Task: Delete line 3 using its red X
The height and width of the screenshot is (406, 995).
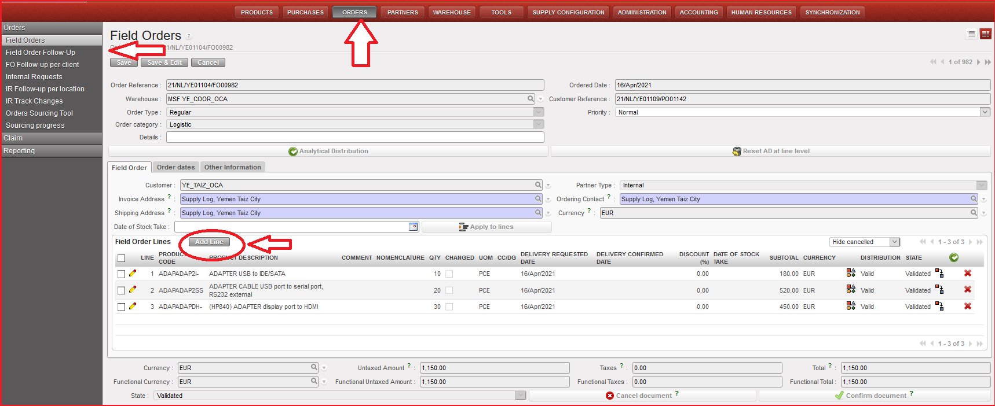Action: point(967,307)
